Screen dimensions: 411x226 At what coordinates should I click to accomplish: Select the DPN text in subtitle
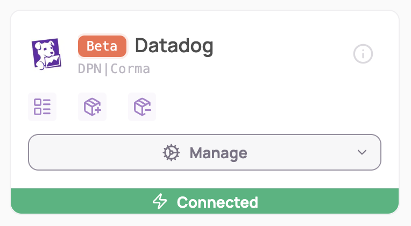tap(89, 69)
